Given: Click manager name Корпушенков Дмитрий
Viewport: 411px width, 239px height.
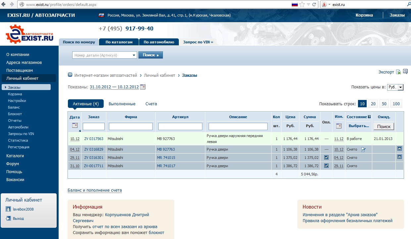Looking at the screenshot, I should pos(127,215).
